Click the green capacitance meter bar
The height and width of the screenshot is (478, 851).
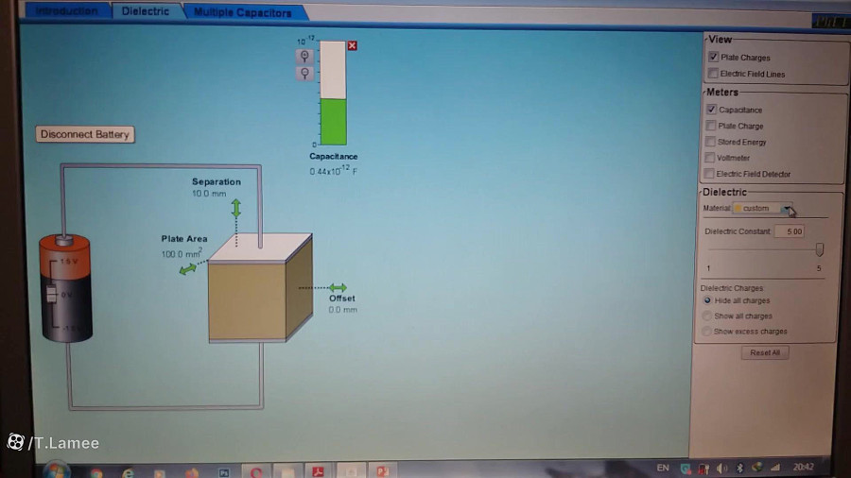tap(333, 122)
